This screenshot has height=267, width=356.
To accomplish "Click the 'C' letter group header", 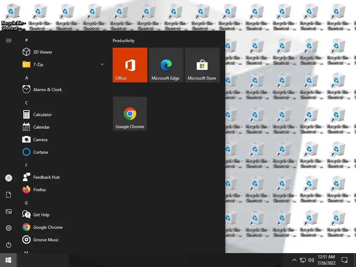I will pos(26,103).
